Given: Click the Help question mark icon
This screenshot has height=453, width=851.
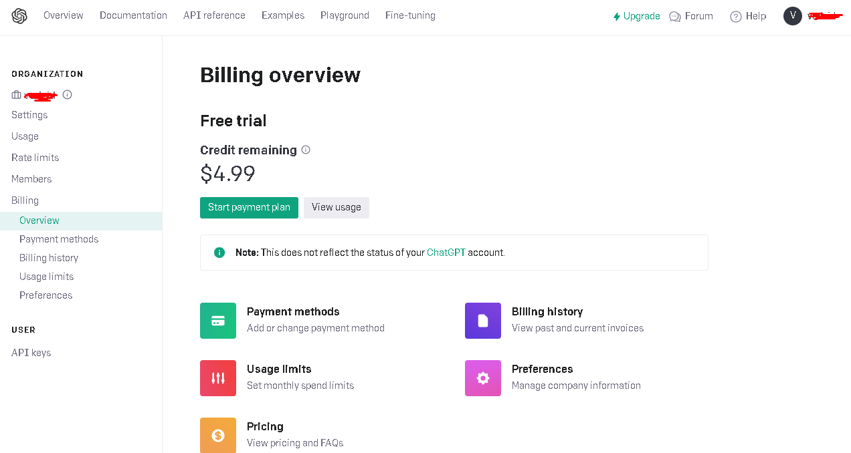Looking at the screenshot, I should tap(736, 17).
